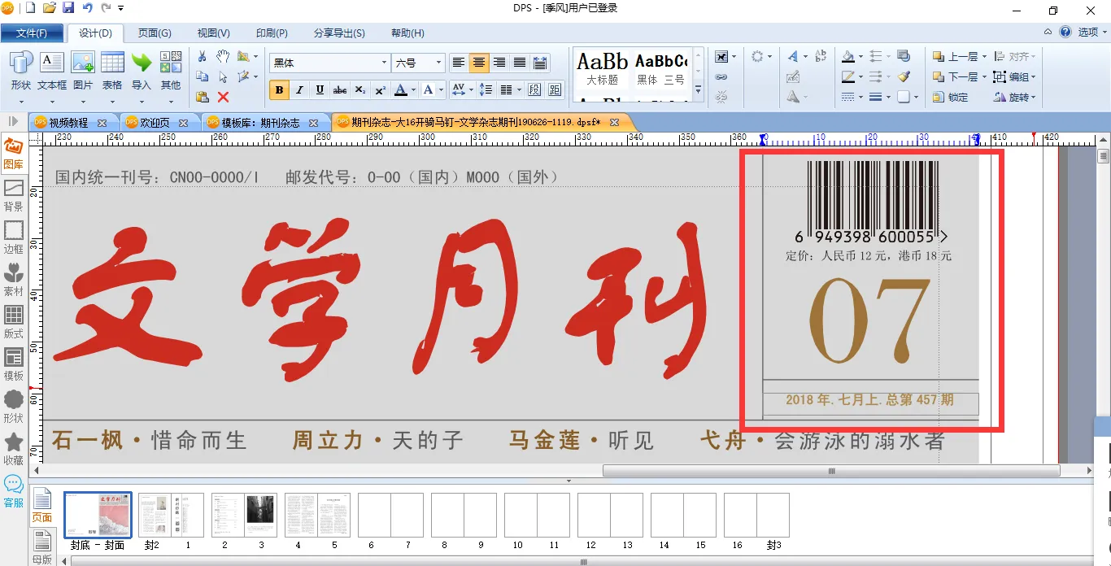This screenshot has height=566, width=1111.
Task: Open the 版式 panel in left sidebar
Action: pos(13,323)
